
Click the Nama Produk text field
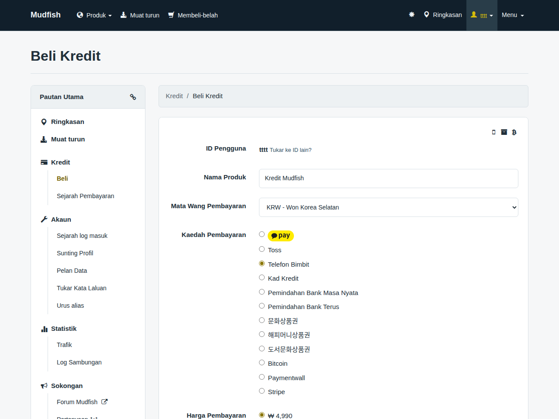click(x=389, y=179)
